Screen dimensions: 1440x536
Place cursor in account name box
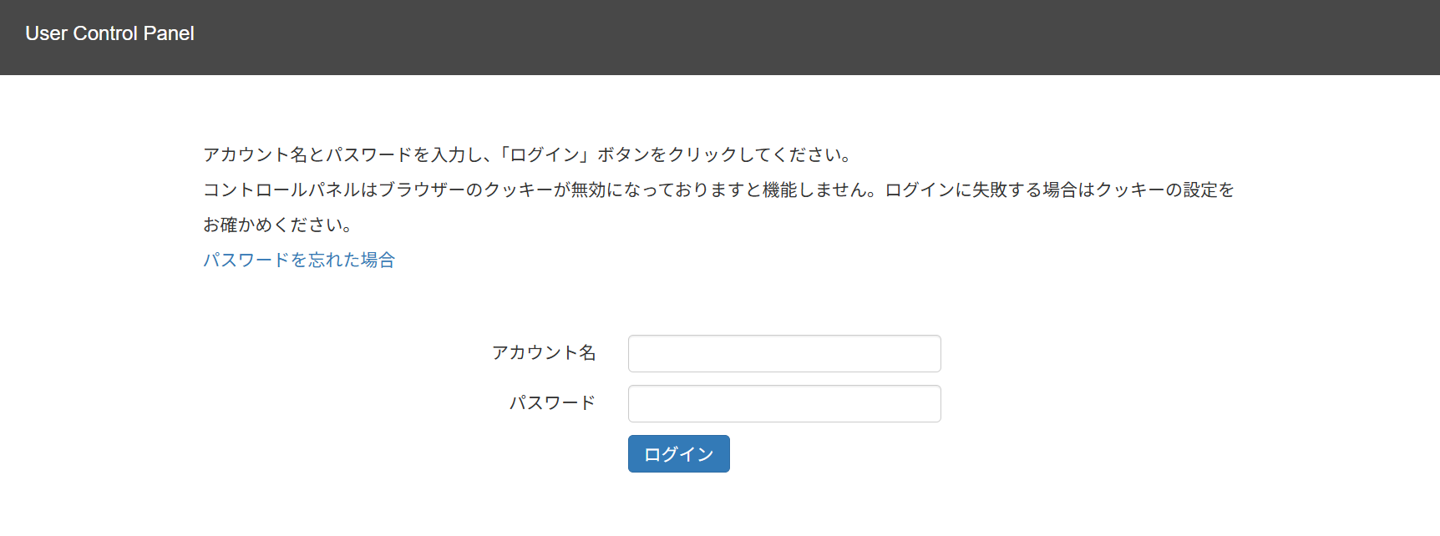784,353
